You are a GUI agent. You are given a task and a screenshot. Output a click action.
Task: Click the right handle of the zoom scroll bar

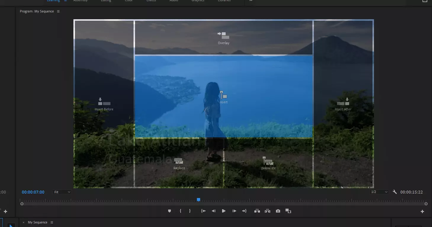pyautogui.click(x=426, y=204)
